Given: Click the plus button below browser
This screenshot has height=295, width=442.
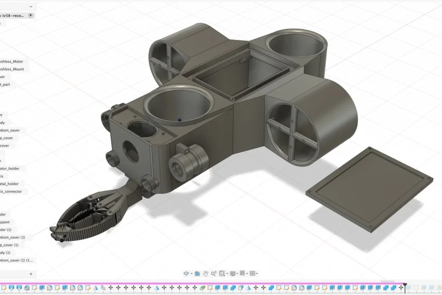Looking at the screenshot, I should [31, 274].
